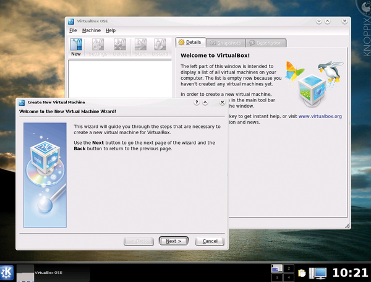Click the VirtualBox cube and penguin artwork
The width and height of the screenshot is (371, 282).
click(315, 83)
